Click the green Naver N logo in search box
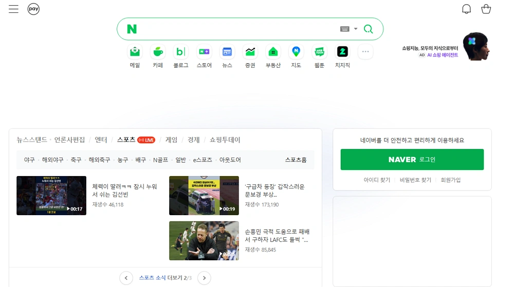 pos(132,29)
